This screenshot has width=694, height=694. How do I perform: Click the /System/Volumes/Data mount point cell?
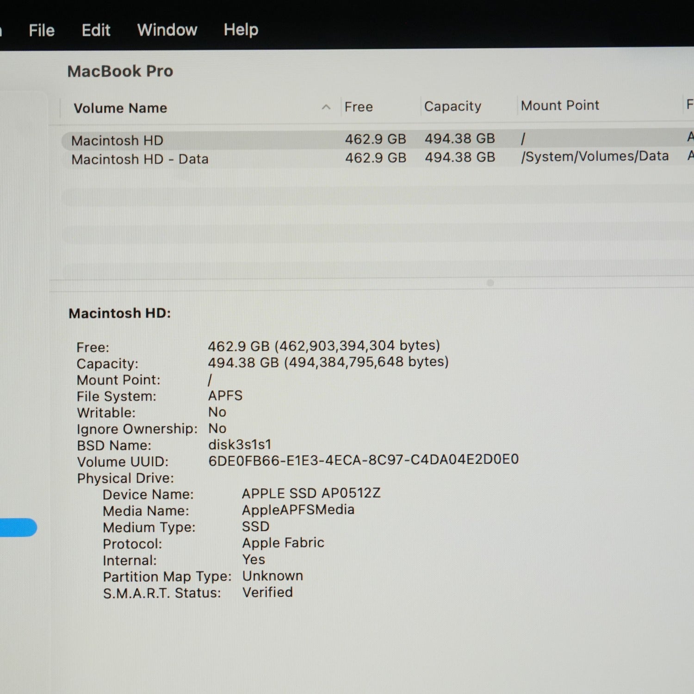pyautogui.click(x=595, y=156)
